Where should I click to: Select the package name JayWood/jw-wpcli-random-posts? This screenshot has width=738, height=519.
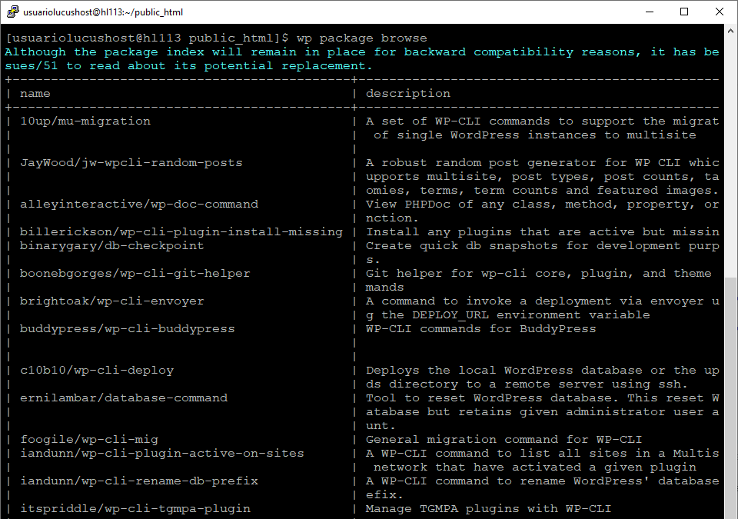point(131,163)
